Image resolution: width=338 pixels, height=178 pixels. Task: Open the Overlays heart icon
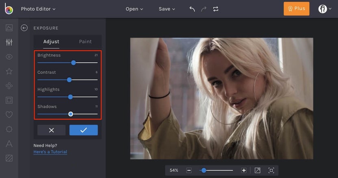coord(9,114)
